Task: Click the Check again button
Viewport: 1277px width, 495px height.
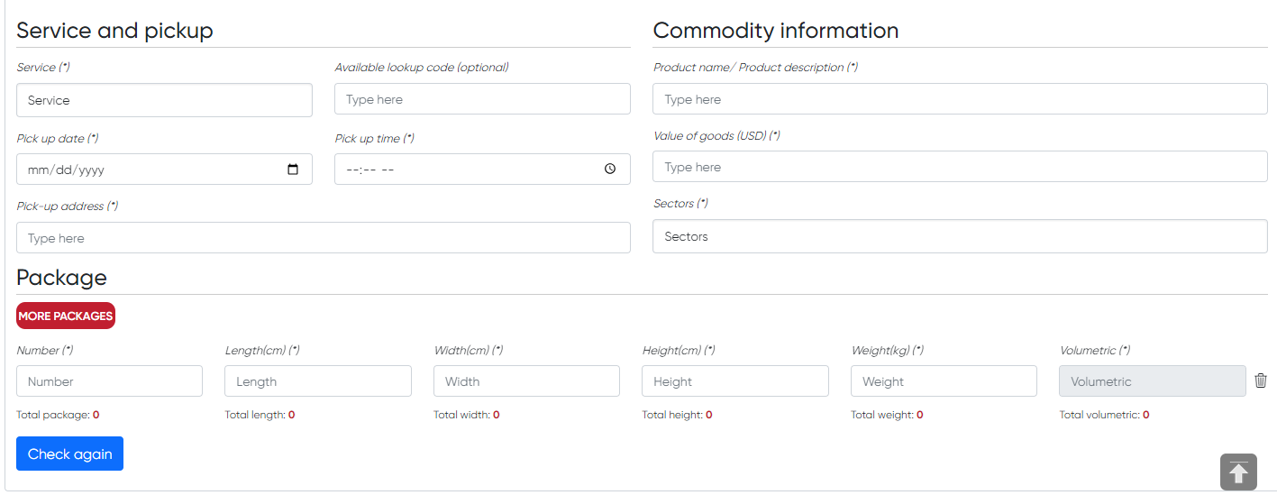Action: click(x=69, y=454)
